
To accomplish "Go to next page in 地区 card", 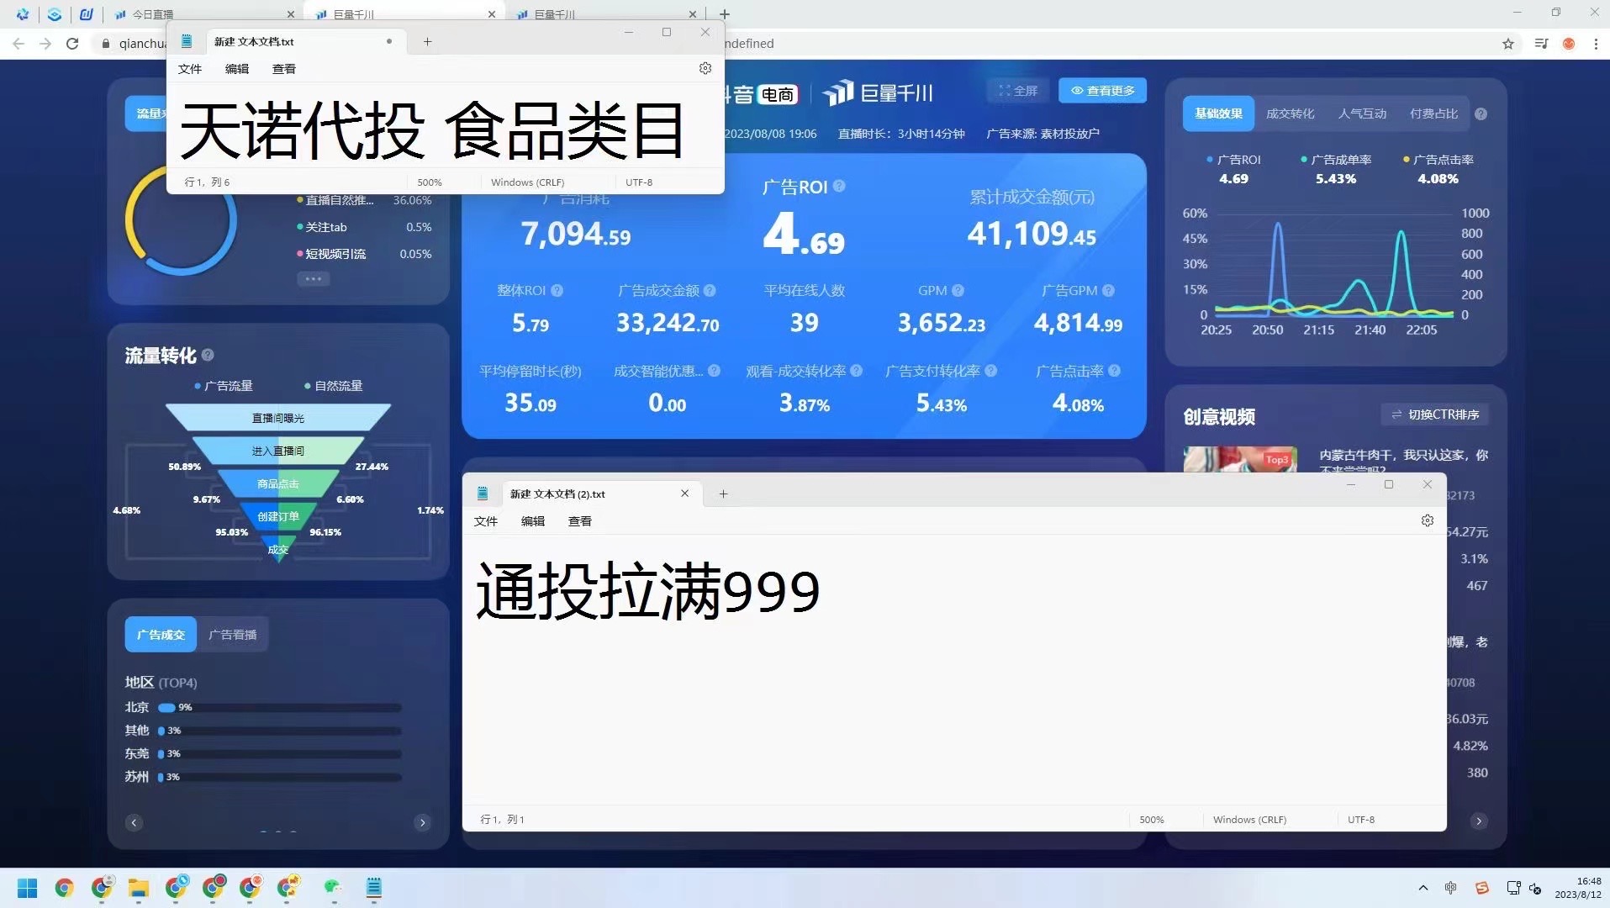I will click(423, 822).
